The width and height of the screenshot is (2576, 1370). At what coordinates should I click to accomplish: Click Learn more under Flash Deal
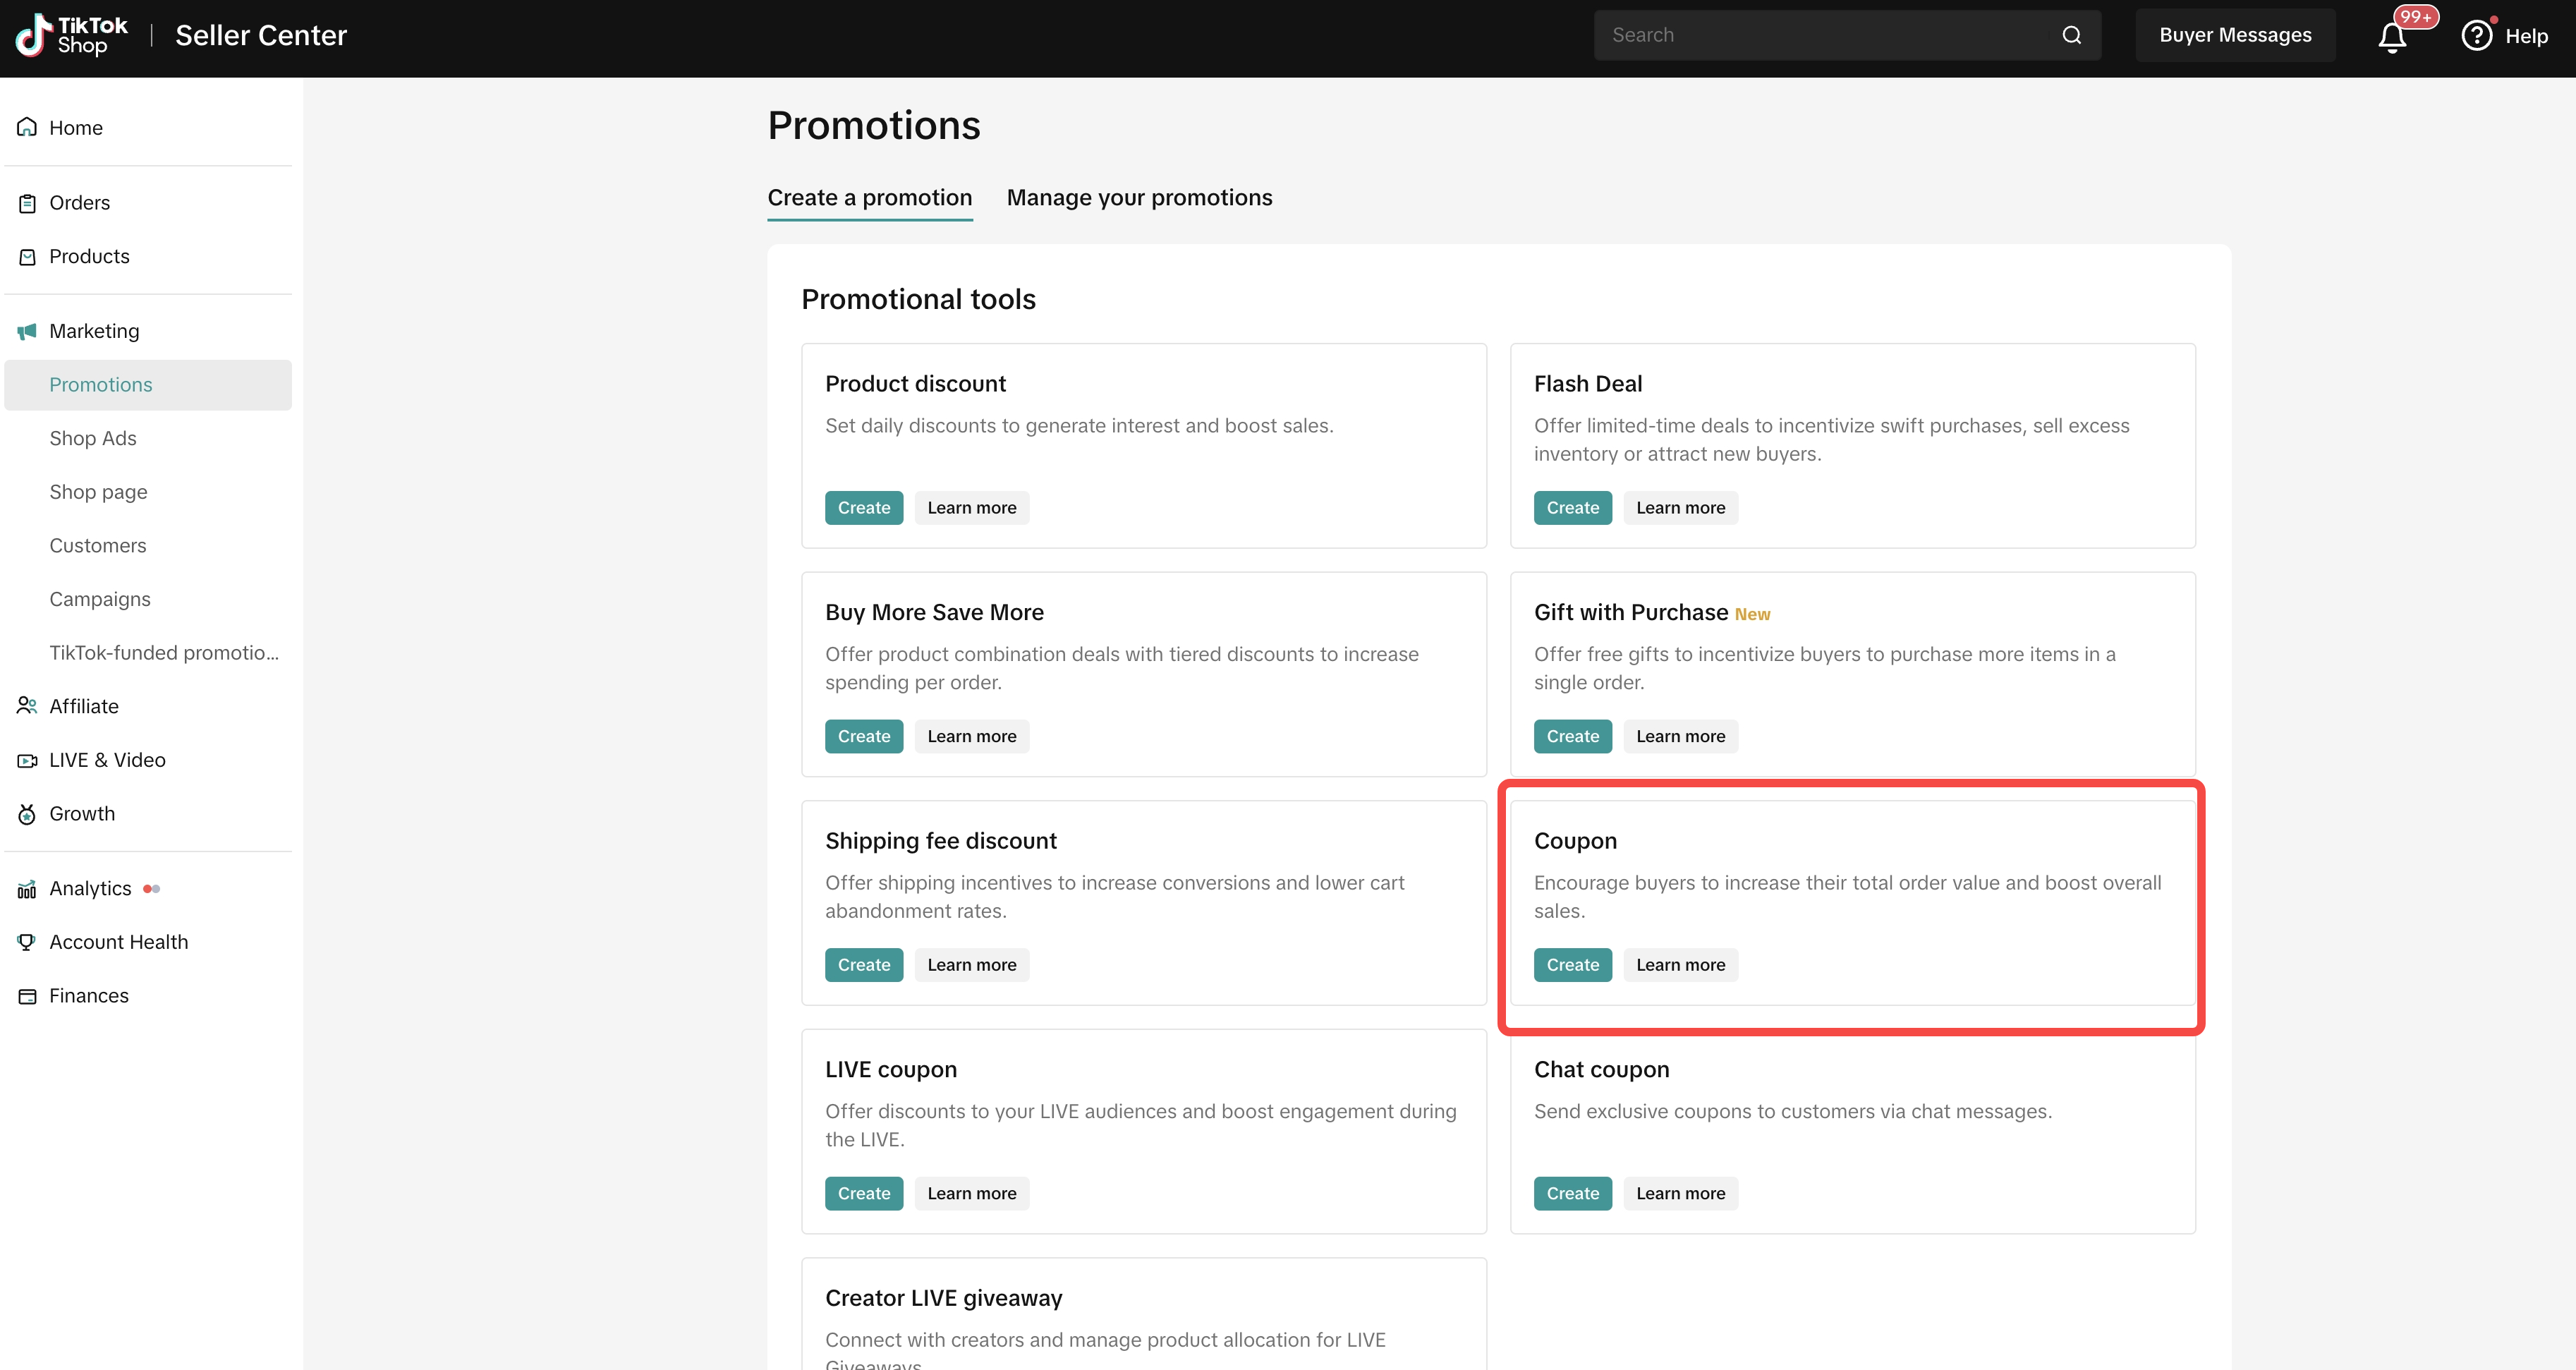tap(1680, 508)
